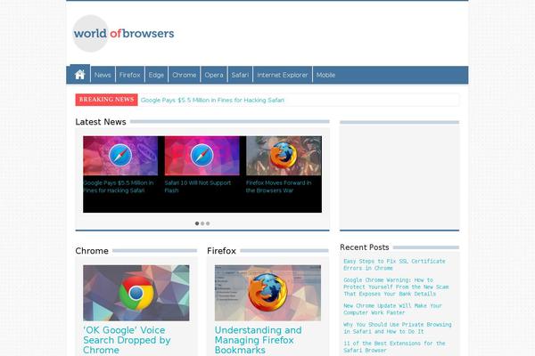
Task: Open "'OK Google' Voice Search Dropped" article
Action: (x=127, y=340)
